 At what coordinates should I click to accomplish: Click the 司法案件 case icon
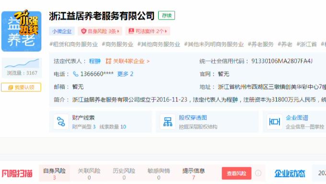tap(131, 31)
